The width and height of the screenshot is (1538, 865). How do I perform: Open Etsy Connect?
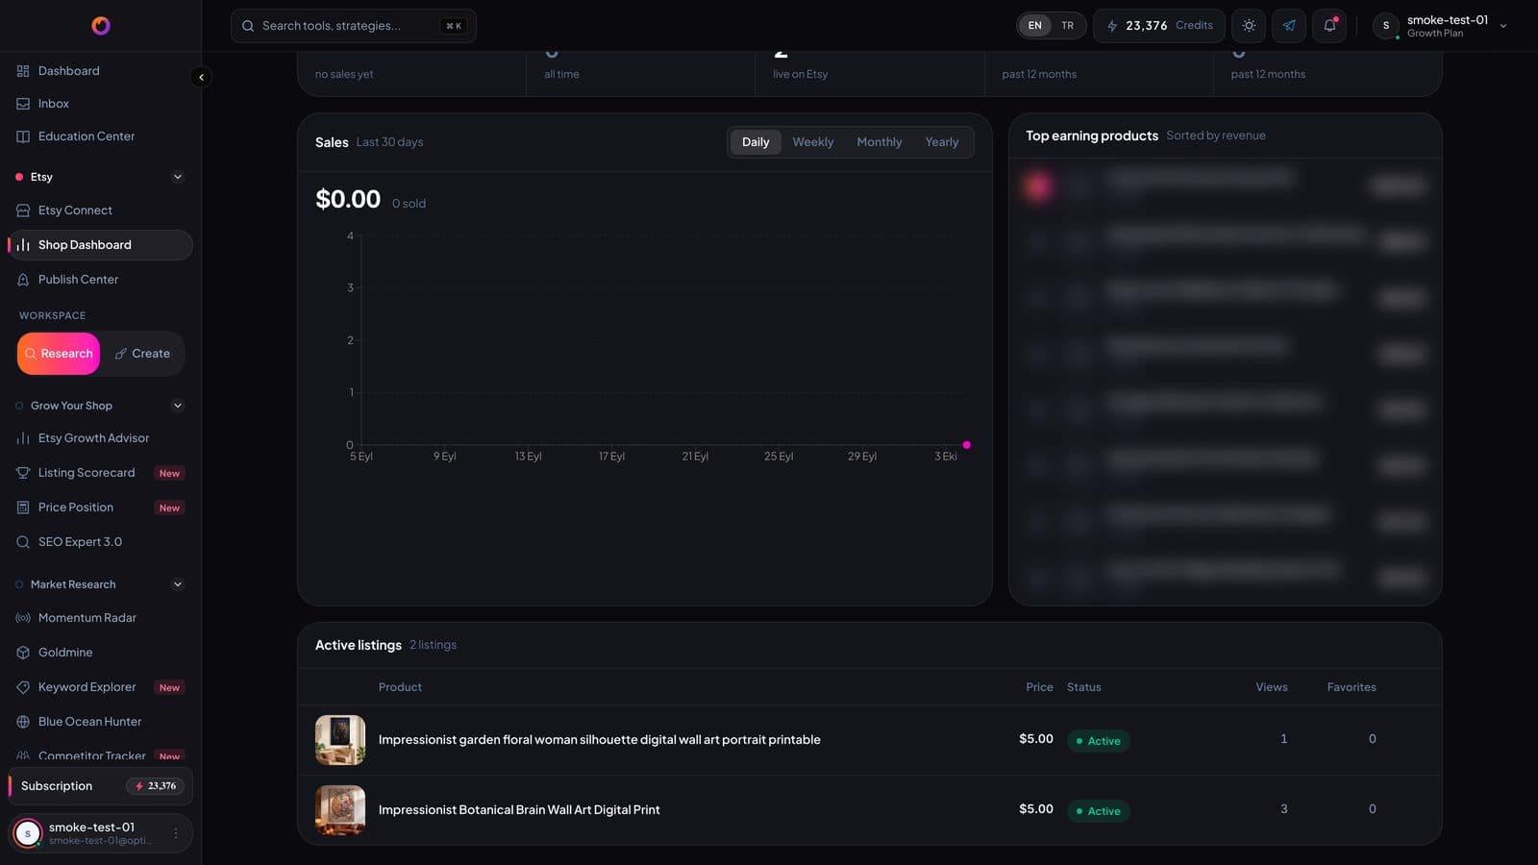101,210
